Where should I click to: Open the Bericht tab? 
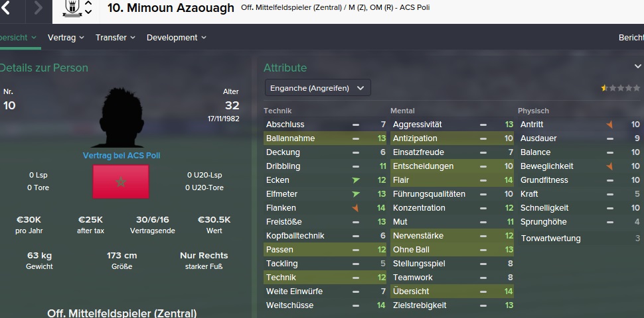coord(631,38)
